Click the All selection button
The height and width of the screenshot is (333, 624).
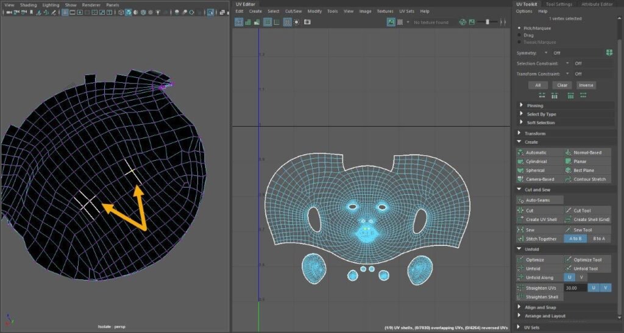(538, 85)
